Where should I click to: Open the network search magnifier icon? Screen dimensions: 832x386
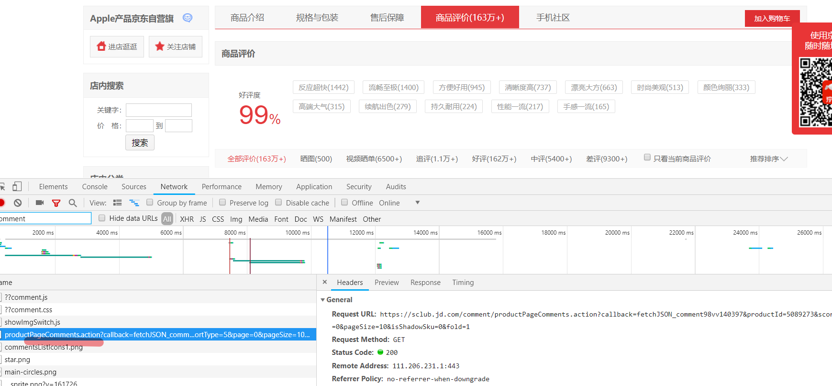click(x=73, y=203)
